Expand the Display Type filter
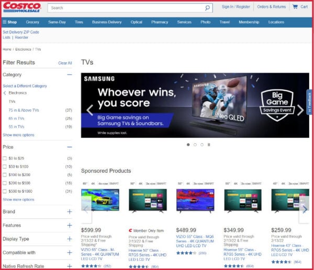Screen dimensions: 314x270 [x=69, y=239]
